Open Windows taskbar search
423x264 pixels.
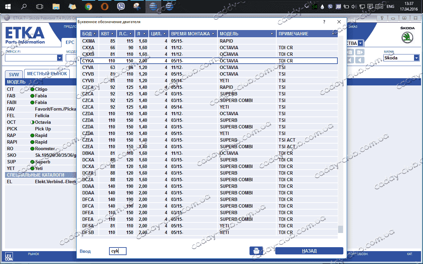point(24,6)
